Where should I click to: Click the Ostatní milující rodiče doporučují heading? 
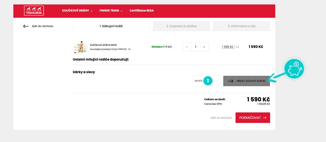tap(101, 59)
